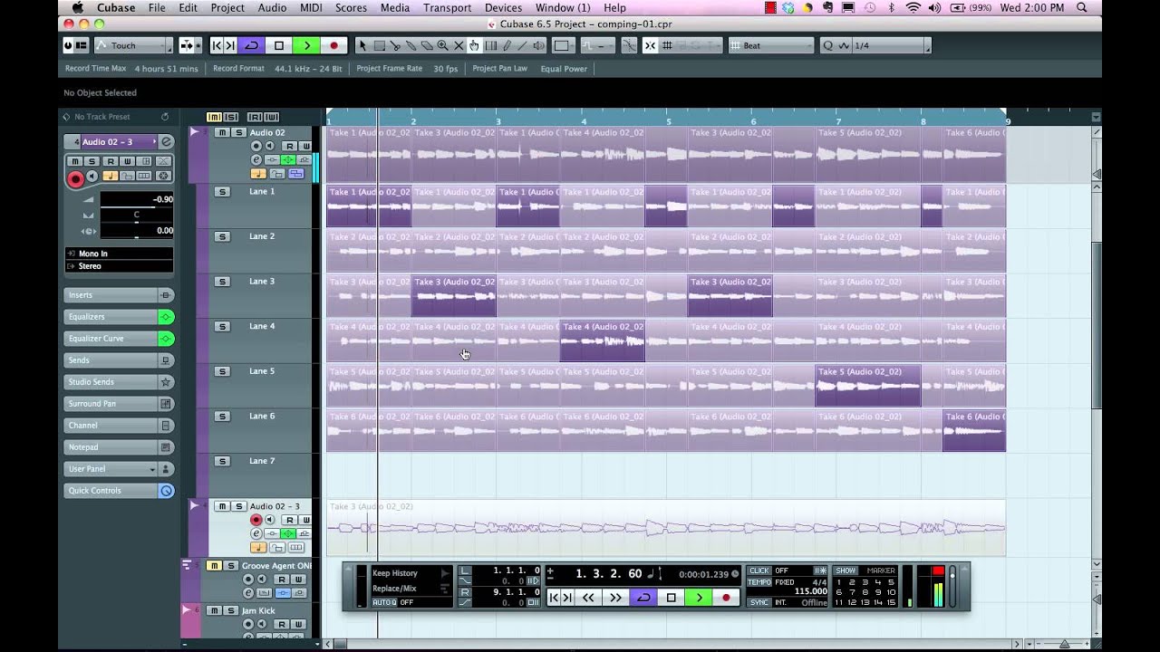
Task: Open the Notepad inspector section
Action: click(x=111, y=447)
